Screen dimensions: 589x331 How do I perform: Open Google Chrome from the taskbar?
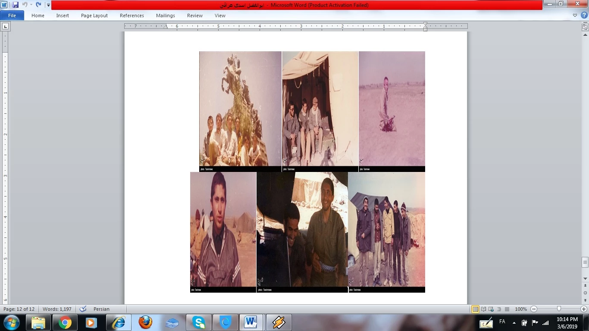coord(65,322)
